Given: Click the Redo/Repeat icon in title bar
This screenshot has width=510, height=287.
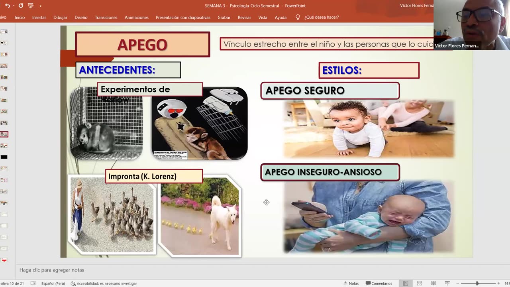Looking at the screenshot, I should coord(21,6).
